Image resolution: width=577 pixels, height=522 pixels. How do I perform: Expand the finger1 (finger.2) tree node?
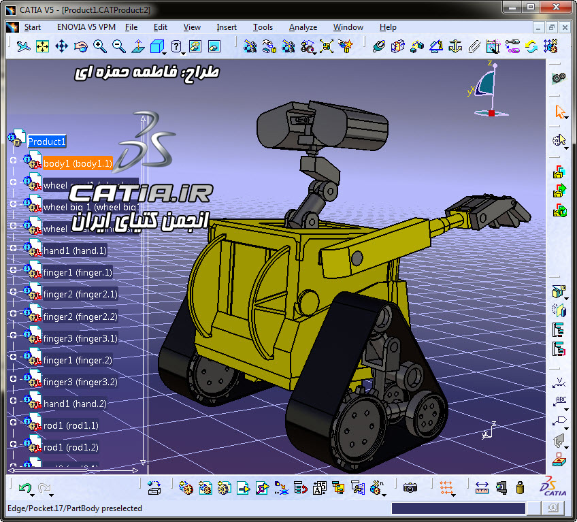tap(13, 357)
